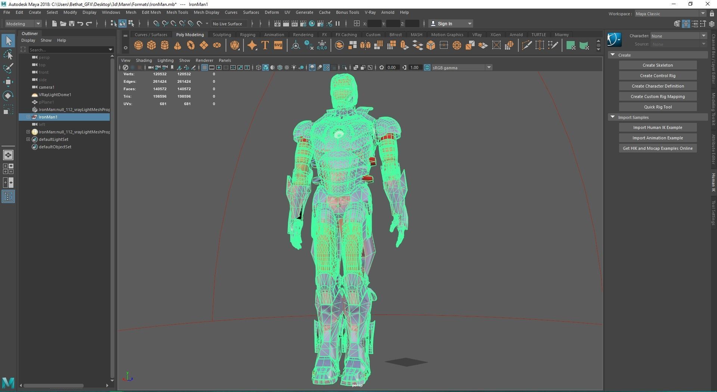This screenshot has height=392, width=717.
Task: Click the New Scene icon
Action: point(54,23)
